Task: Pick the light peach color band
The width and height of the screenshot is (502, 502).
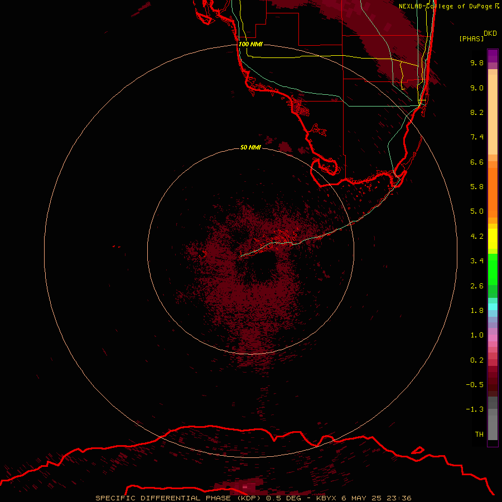Action: (493, 114)
